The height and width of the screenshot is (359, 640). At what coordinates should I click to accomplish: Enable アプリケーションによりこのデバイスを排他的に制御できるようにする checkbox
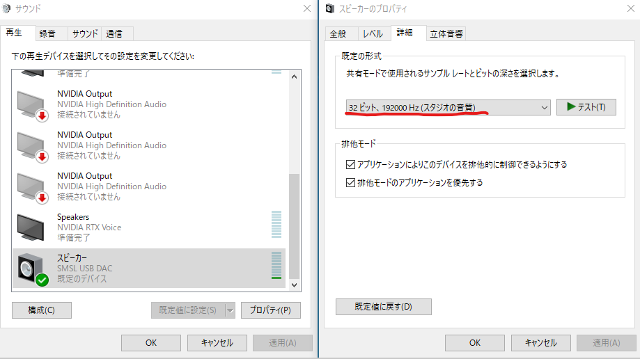tap(350, 164)
